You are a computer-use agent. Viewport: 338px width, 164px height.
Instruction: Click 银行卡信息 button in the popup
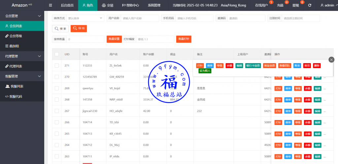(253, 65)
